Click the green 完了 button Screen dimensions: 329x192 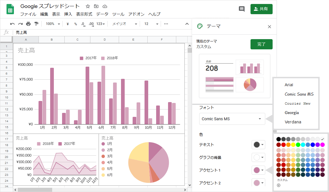coord(261,44)
